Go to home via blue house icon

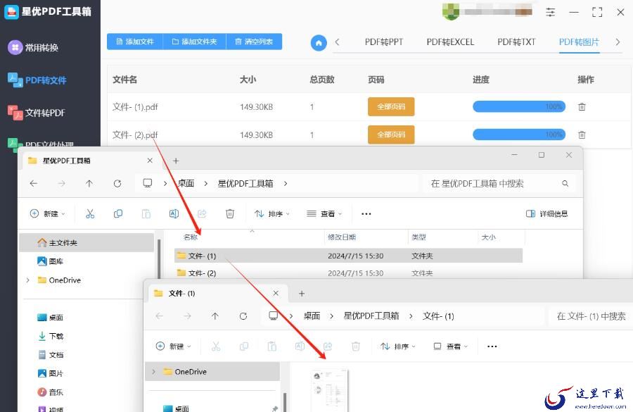(x=319, y=43)
